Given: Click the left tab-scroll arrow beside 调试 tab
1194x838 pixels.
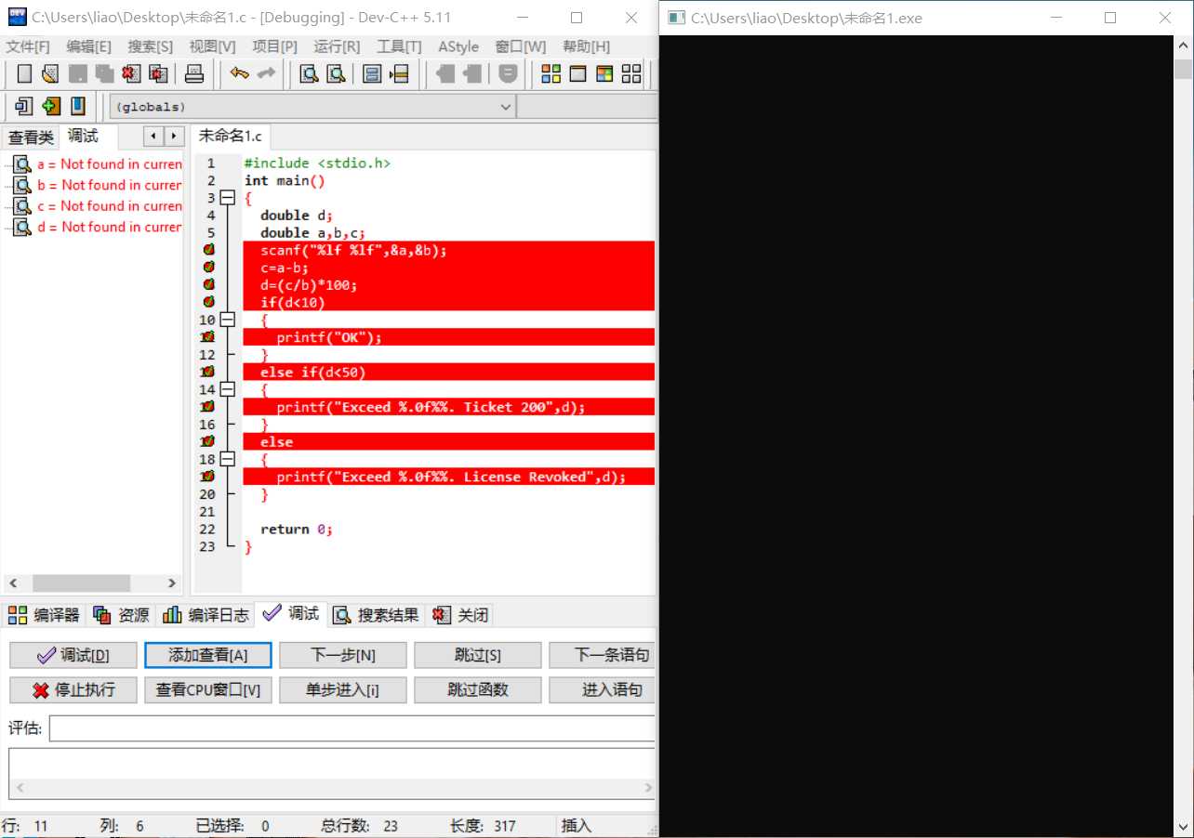Looking at the screenshot, I should point(154,137).
